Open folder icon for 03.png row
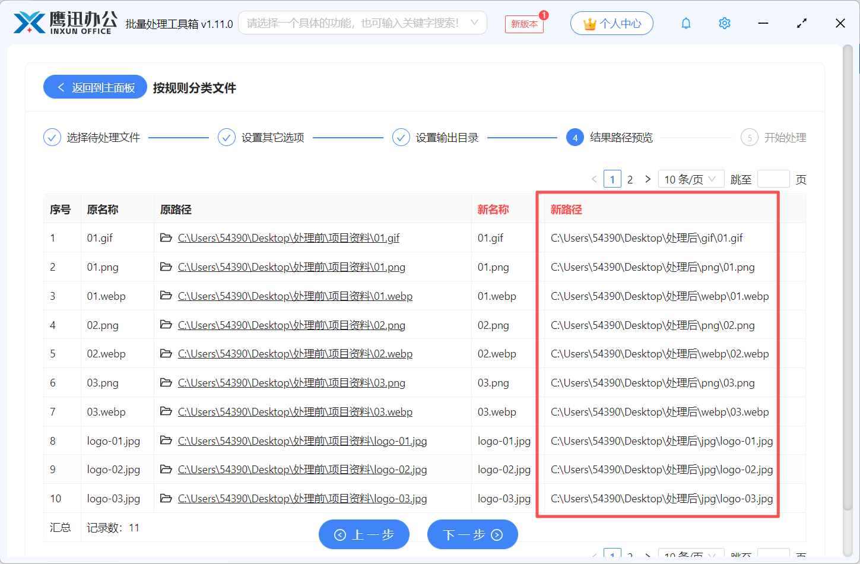This screenshot has height=564, width=860. click(166, 382)
